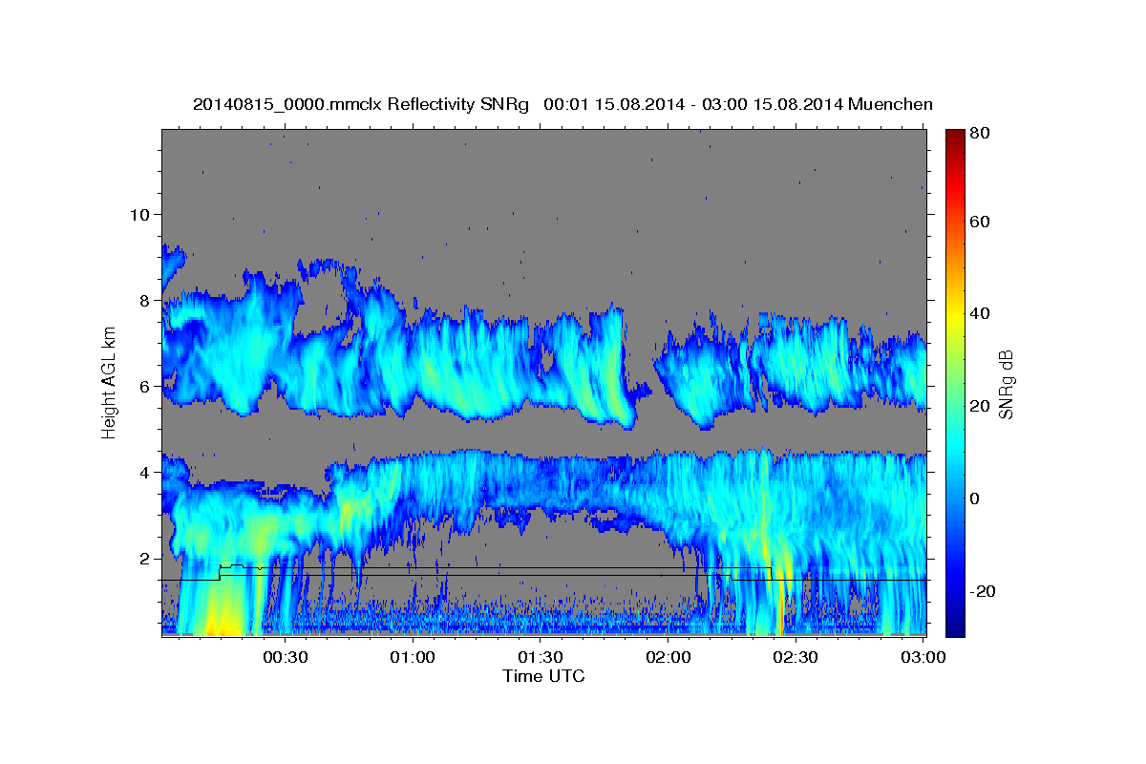Screen dimensions: 1146x764
Task: Click the 'Height AGL km' y-axis label
Action: pyautogui.click(x=109, y=381)
